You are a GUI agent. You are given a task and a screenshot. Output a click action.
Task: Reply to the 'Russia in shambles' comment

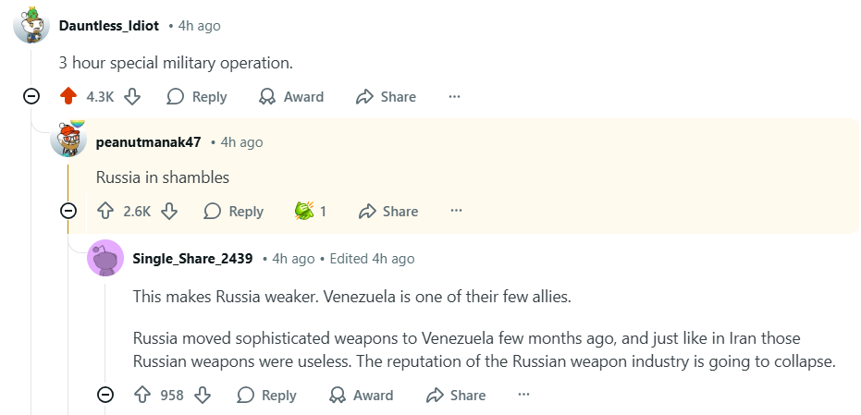point(233,211)
